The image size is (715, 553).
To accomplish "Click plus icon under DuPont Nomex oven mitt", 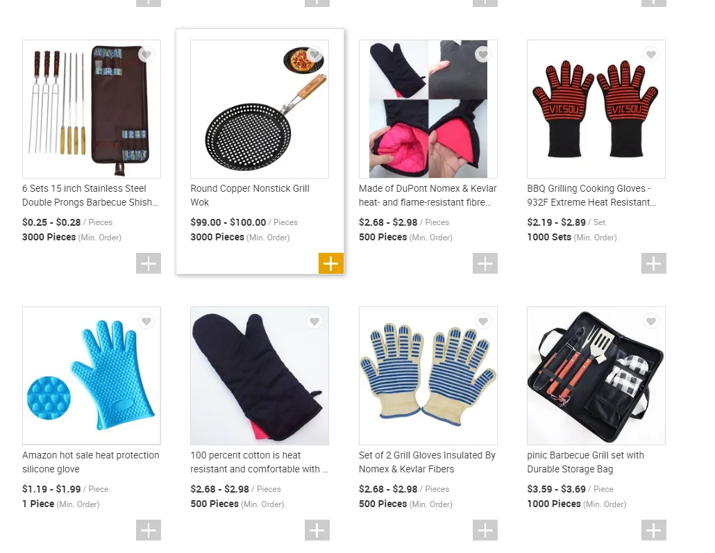I will (485, 263).
